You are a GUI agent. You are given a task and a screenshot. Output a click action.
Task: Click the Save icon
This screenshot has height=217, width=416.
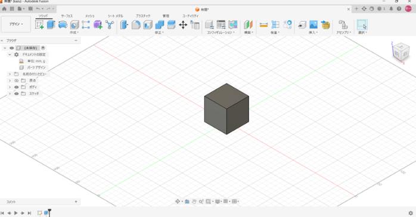coord(30,9)
